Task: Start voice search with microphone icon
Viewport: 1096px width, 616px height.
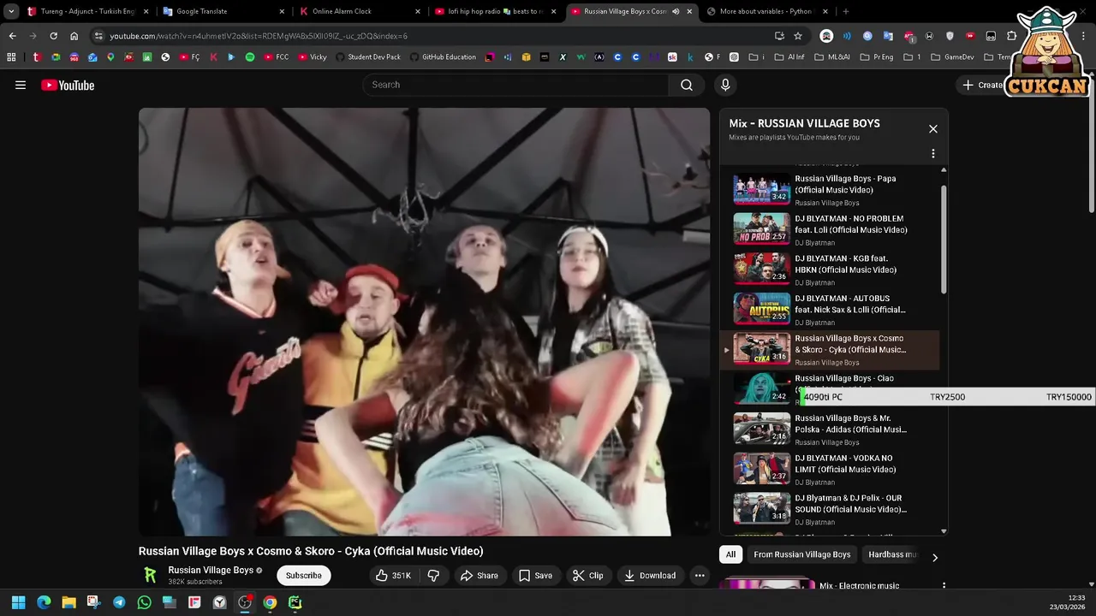Action: point(725,85)
